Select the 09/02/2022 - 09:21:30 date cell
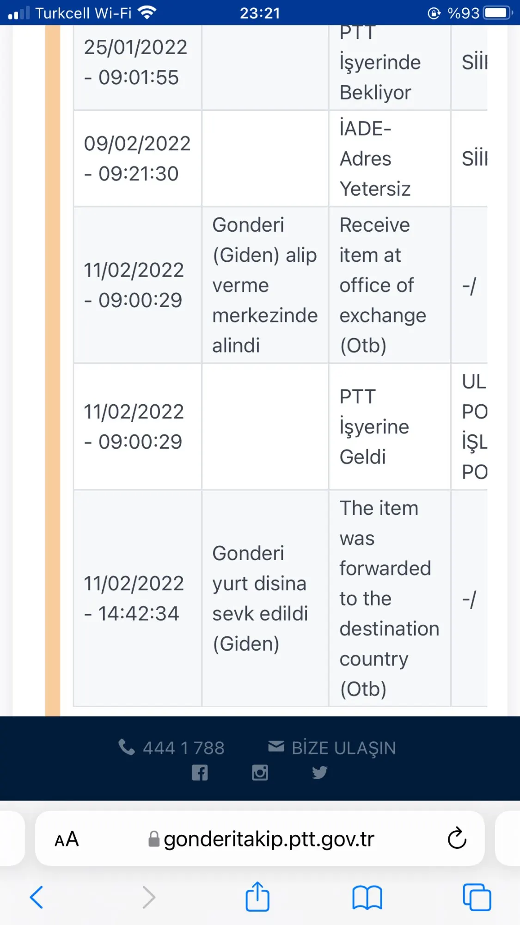 click(x=137, y=159)
